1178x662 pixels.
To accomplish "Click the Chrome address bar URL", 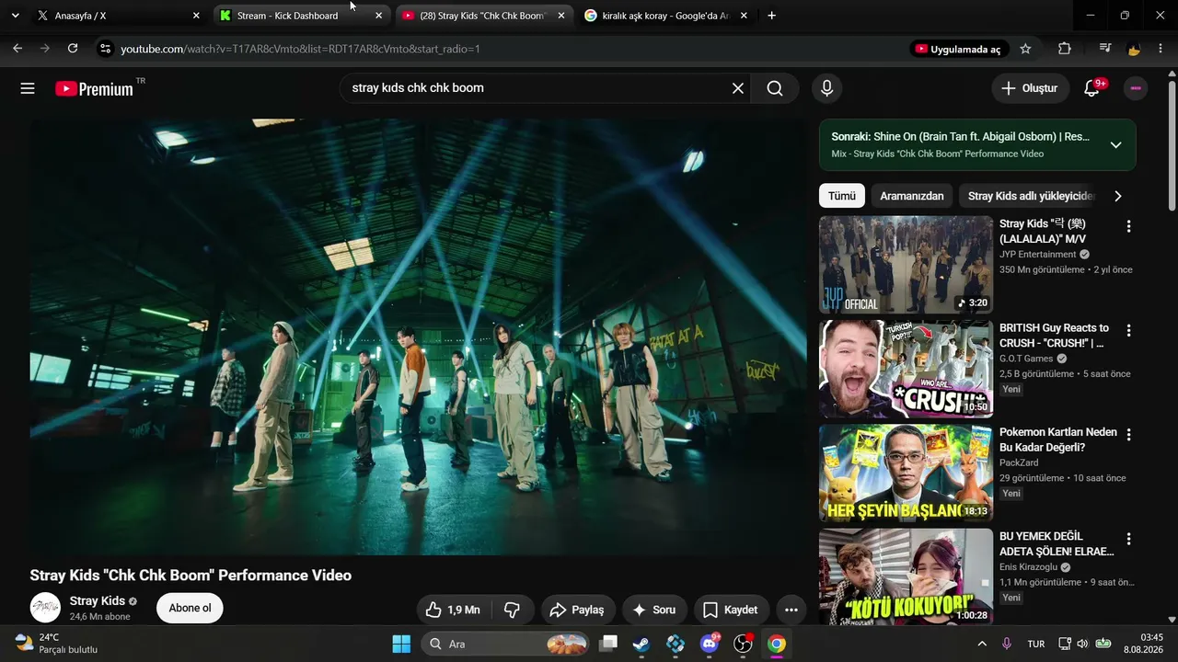I will coord(300,49).
